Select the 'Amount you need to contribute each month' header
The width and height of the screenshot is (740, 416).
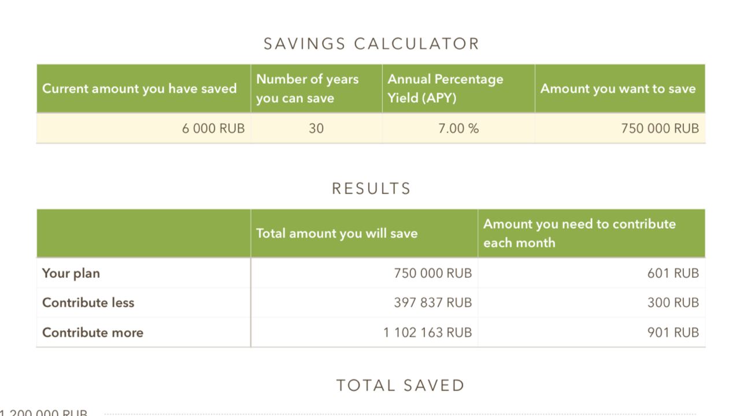[591, 233]
